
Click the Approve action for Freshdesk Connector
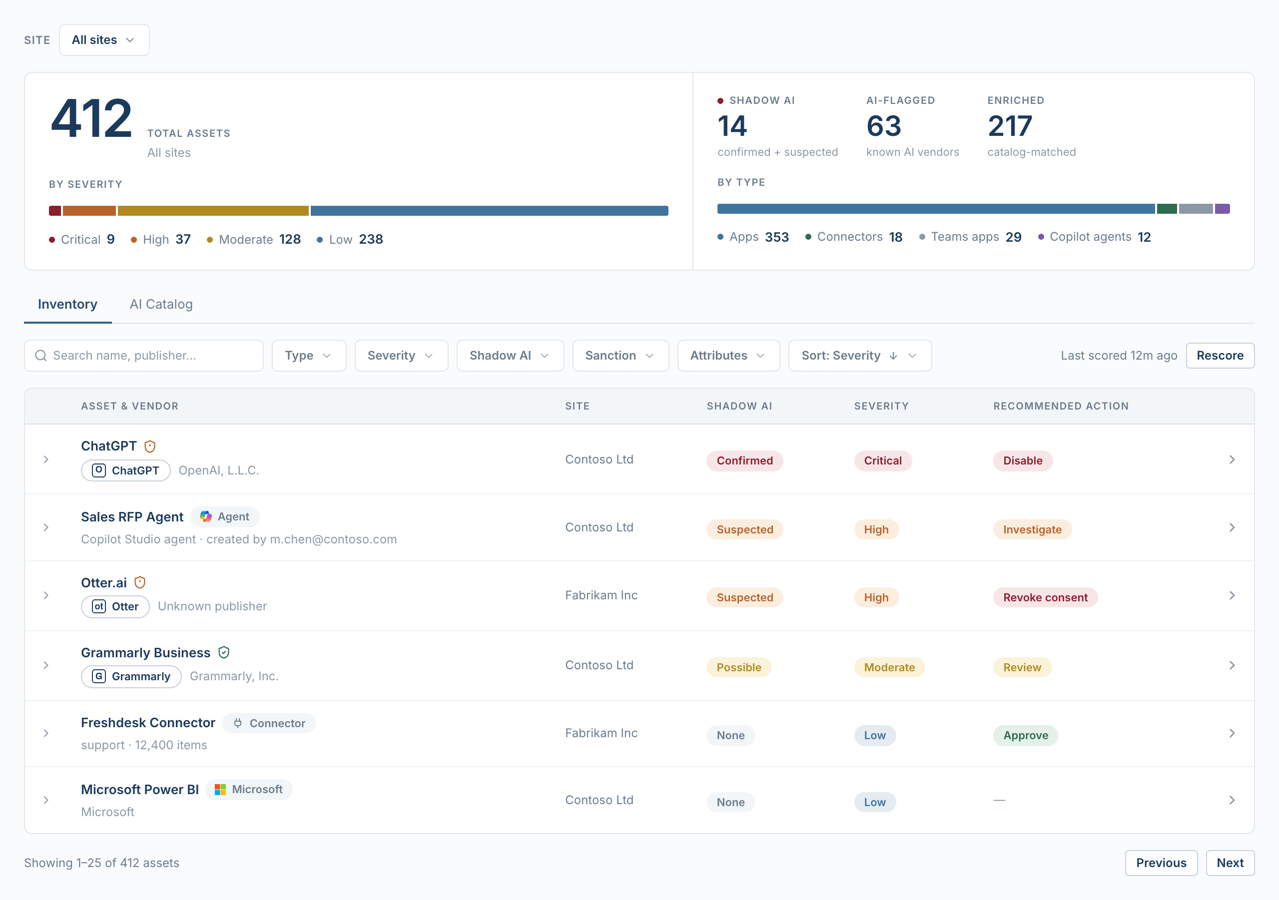click(x=1026, y=735)
